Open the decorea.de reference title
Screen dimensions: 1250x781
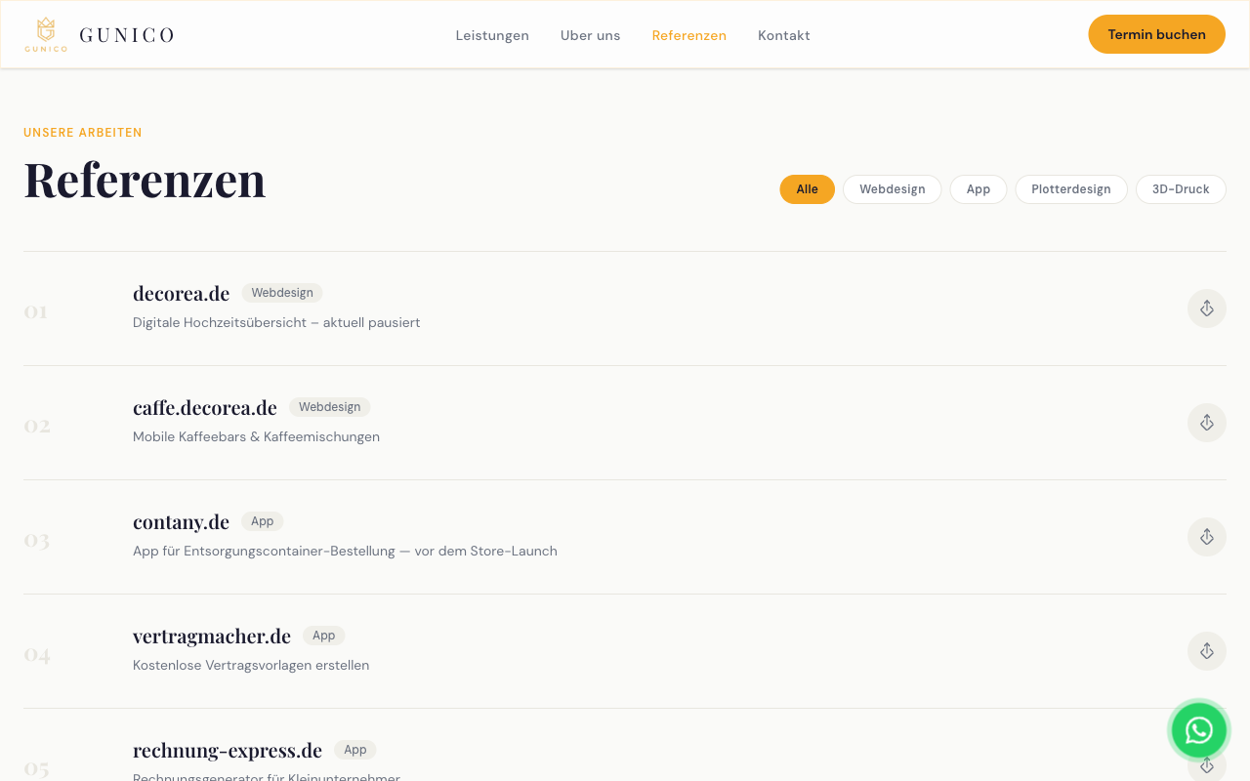[x=181, y=293]
